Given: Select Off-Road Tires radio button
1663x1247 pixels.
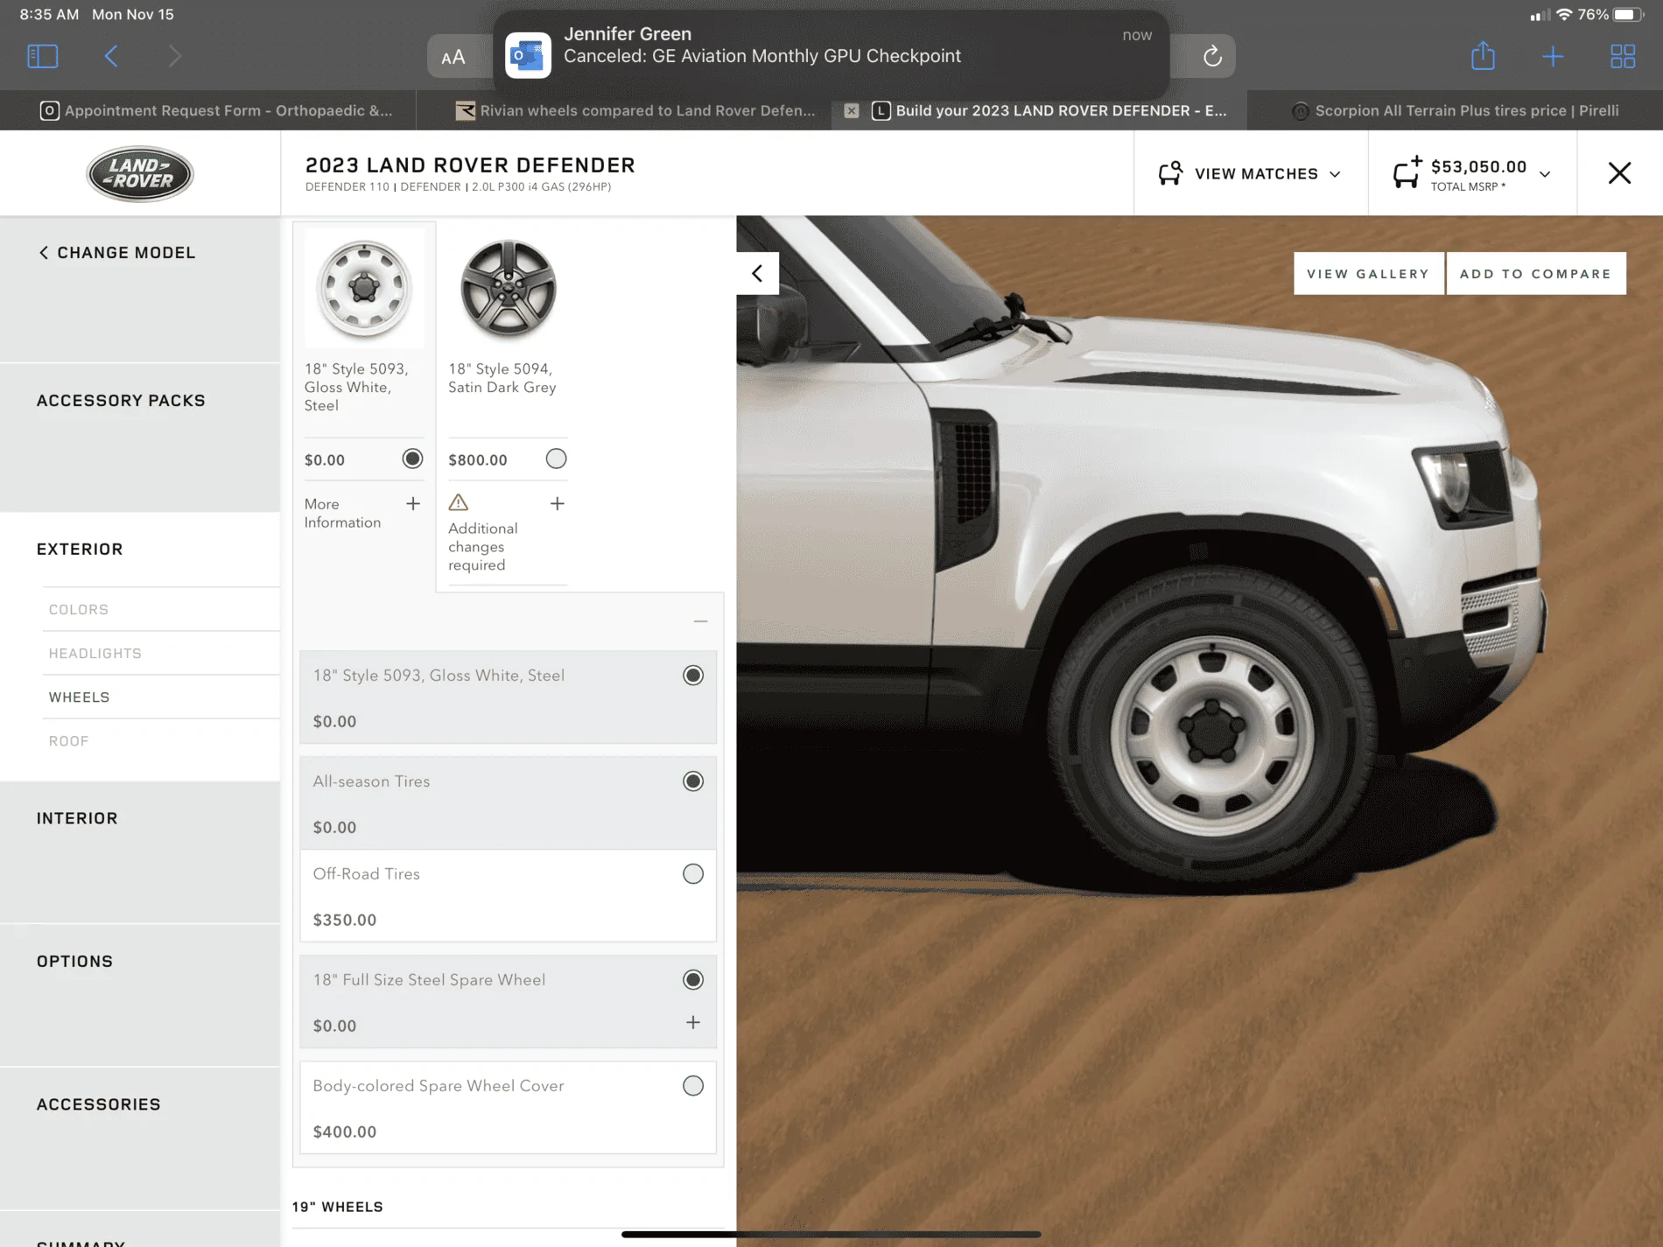Looking at the screenshot, I should 692,874.
